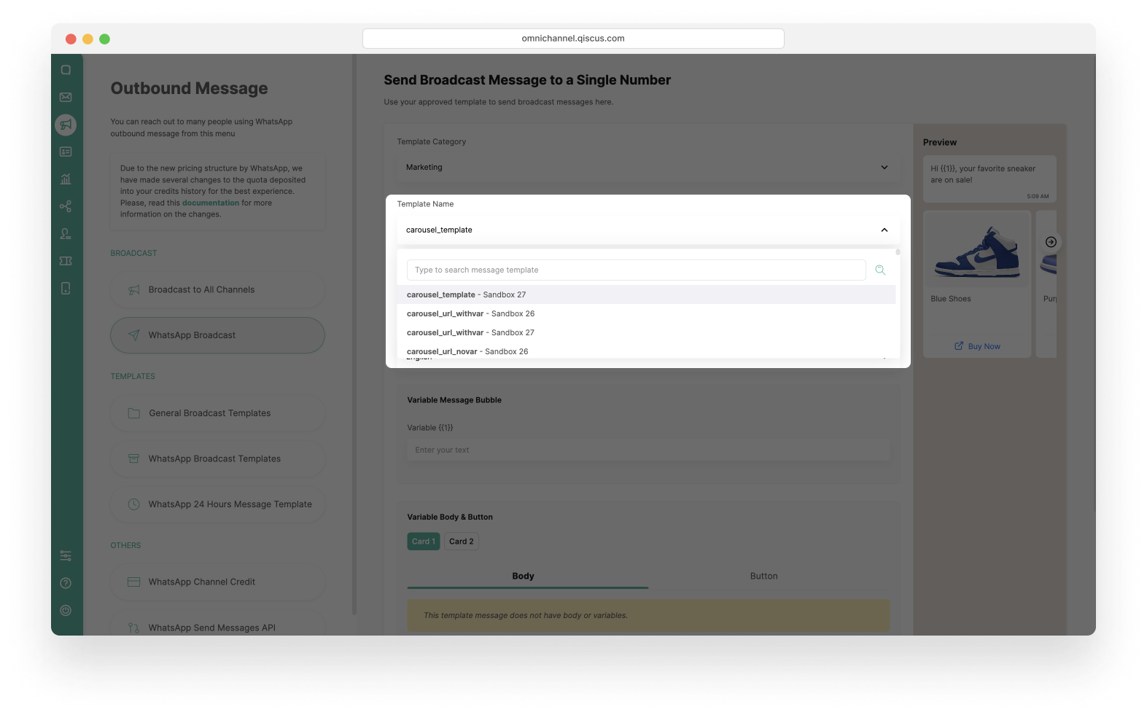This screenshot has width=1147, height=715.
Task: Open the settings sliders icon in the sidebar
Action: pos(66,556)
